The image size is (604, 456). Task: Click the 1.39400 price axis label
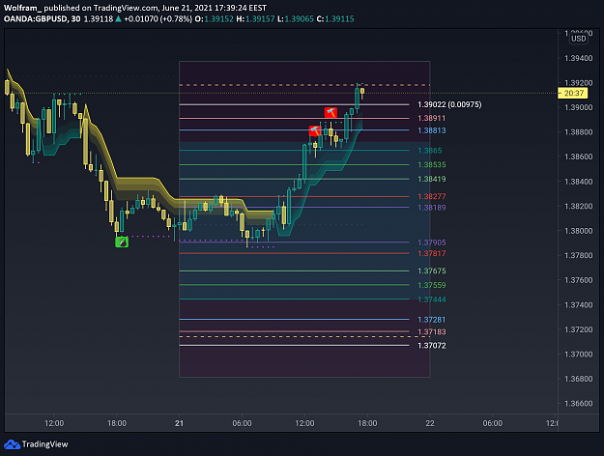pyautogui.click(x=578, y=58)
